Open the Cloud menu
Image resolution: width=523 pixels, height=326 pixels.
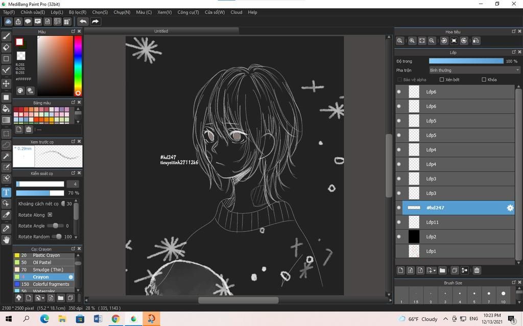(236, 12)
